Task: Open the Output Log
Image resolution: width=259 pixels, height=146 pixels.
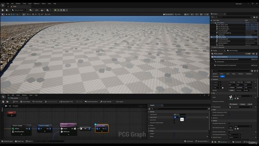Action: click(x=19, y=142)
